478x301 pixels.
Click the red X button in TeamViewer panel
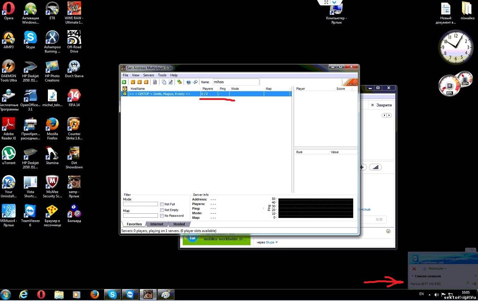coord(414,269)
